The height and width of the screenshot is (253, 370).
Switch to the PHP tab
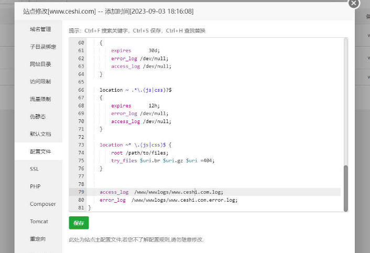click(x=35, y=186)
